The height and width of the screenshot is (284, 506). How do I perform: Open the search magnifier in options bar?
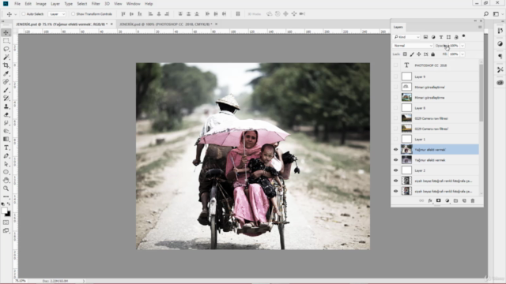coord(486,14)
